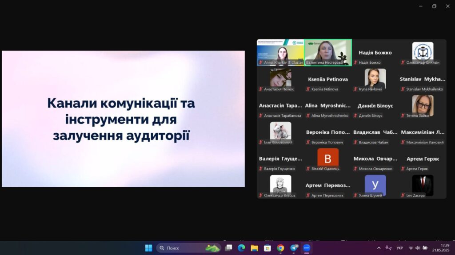Image resolution: width=455 pixels, height=255 pixels.
Task: Open Microsoft Store from the taskbar
Action: 267,248
